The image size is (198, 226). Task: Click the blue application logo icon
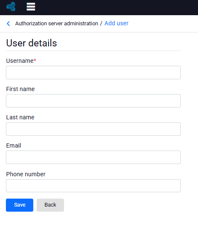pos(11,7)
